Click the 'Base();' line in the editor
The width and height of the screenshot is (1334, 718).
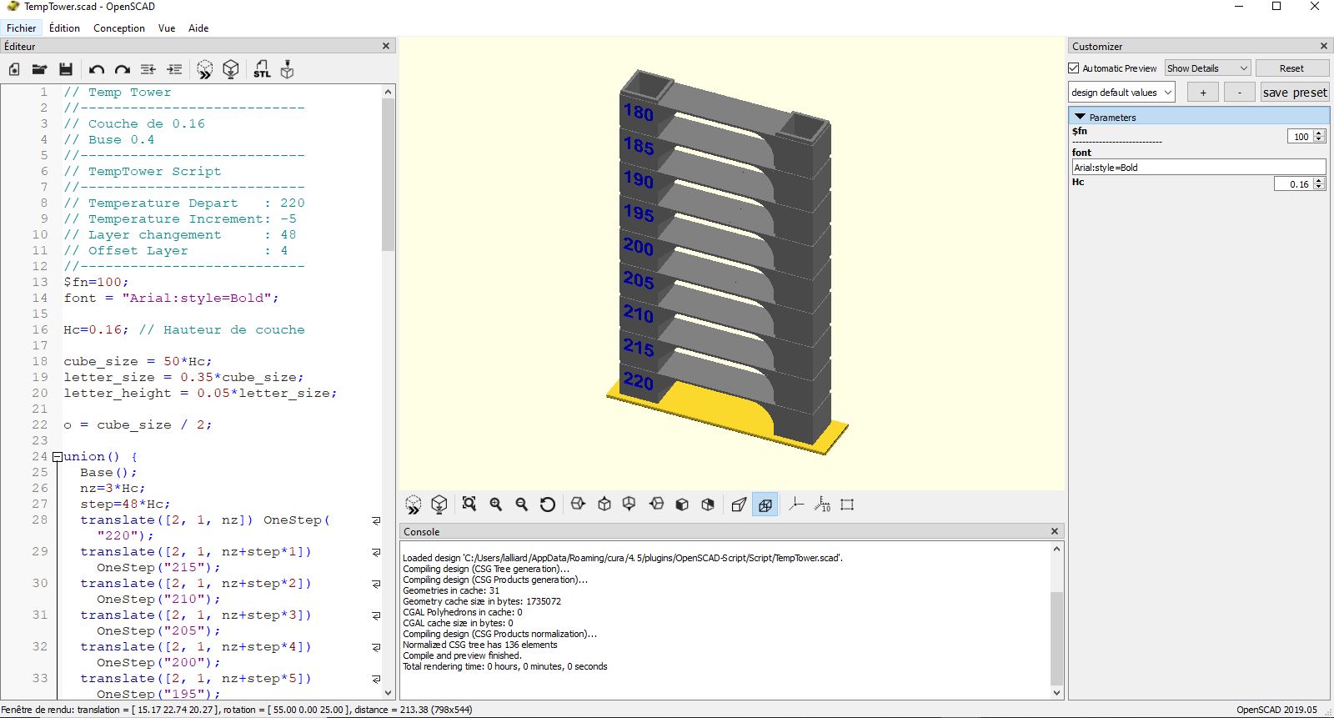click(108, 473)
